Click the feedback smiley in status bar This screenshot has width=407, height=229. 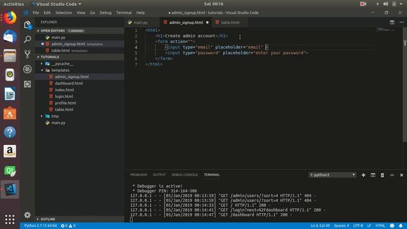[x=392, y=226]
